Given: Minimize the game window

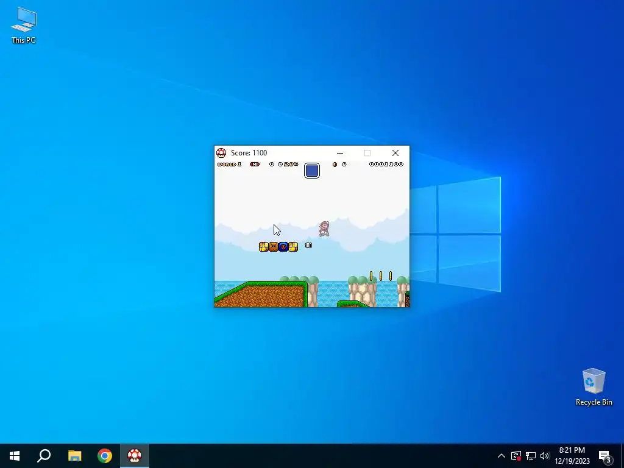Looking at the screenshot, I should click(340, 153).
